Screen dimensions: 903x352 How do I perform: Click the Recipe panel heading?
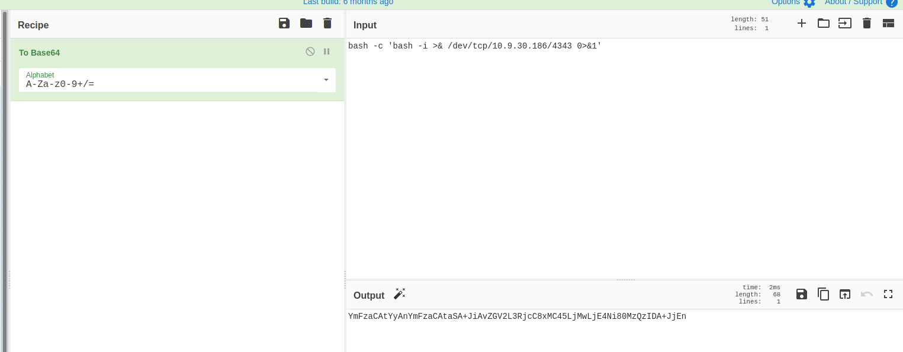pyautogui.click(x=33, y=25)
